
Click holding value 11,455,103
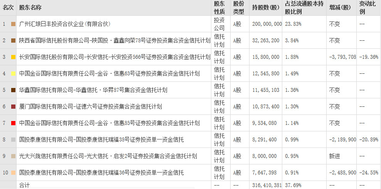click(x=266, y=90)
